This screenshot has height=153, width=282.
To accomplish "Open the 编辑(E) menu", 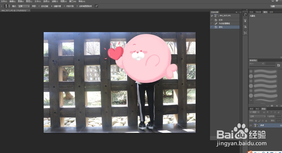I will pos(12,1).
